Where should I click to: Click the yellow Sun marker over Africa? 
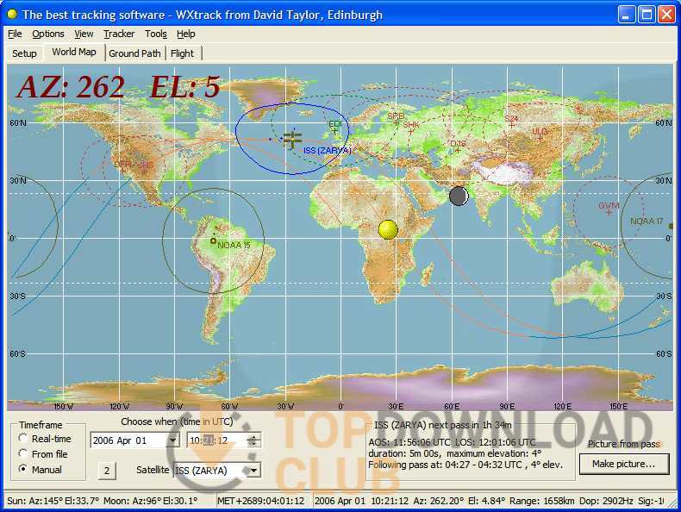[x=388, y=230]
